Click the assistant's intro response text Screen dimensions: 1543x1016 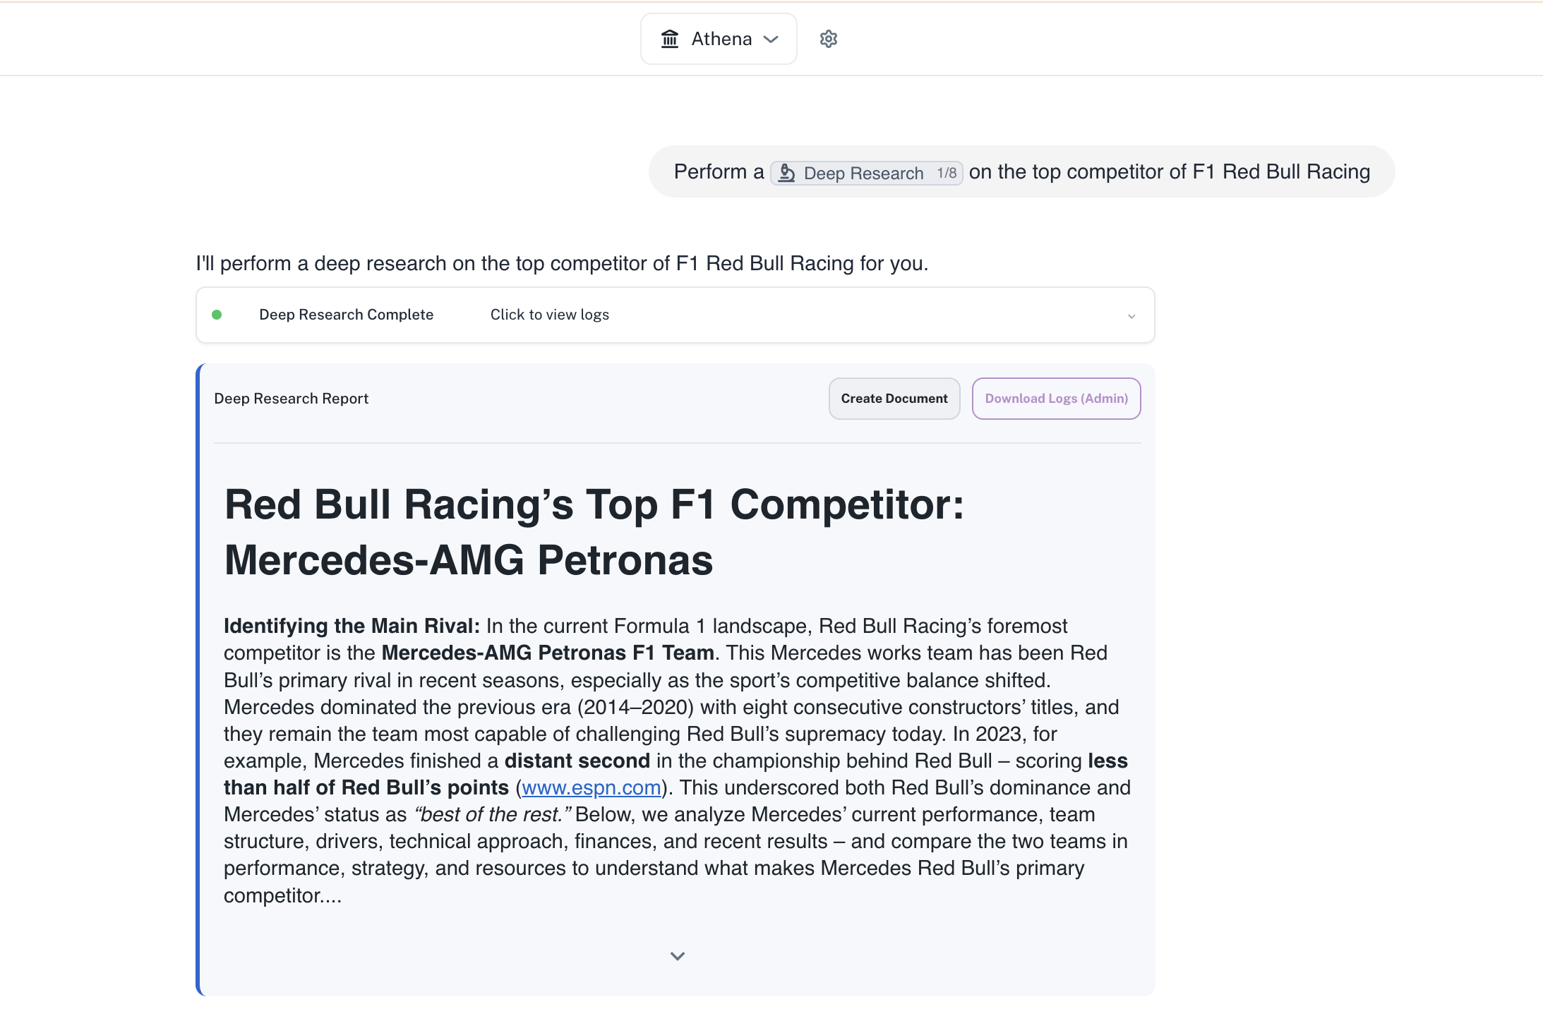(x=561, y=263)
